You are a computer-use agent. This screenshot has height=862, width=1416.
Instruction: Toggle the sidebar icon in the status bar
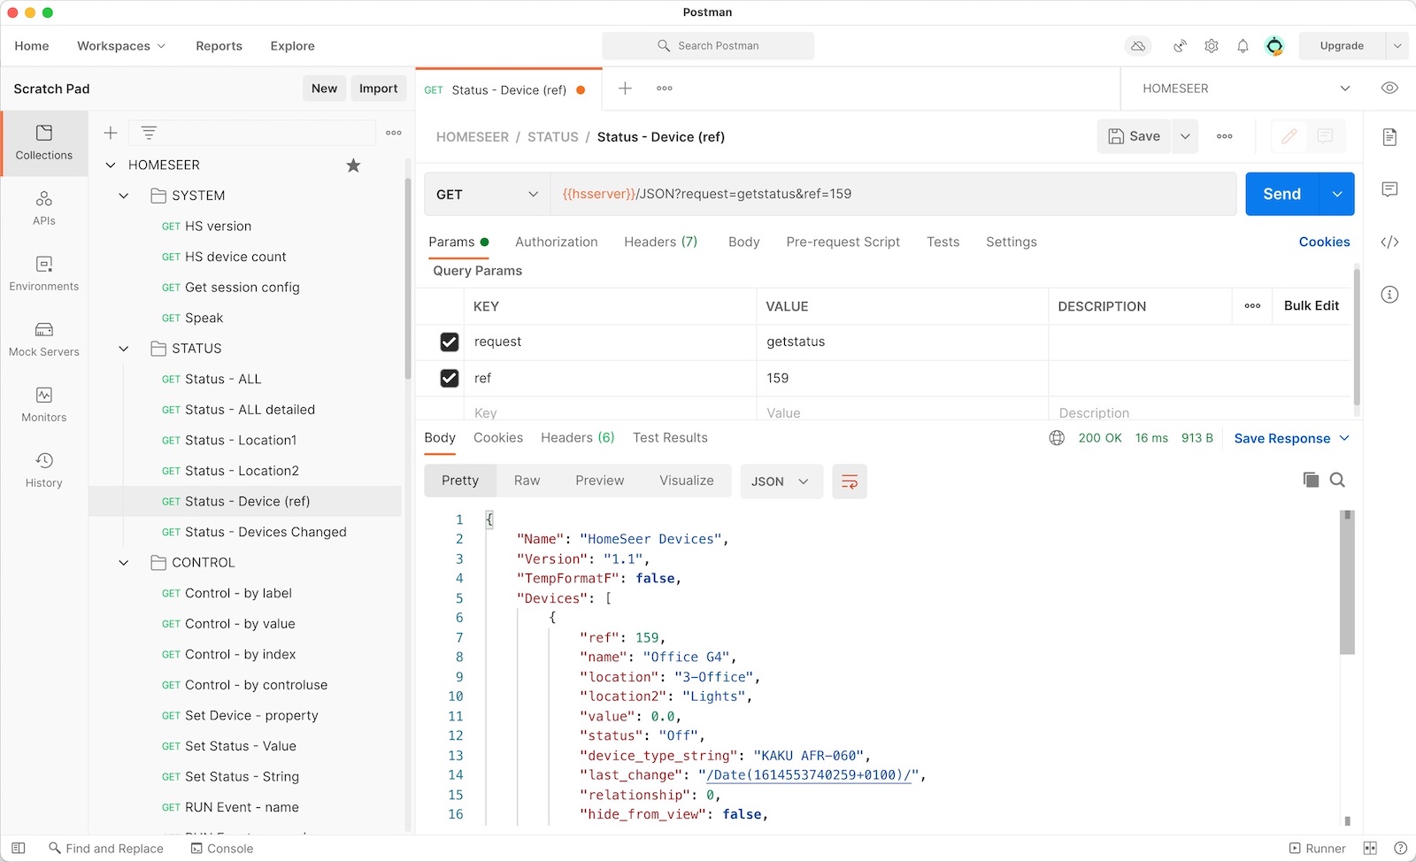click(x=19, y=848)
